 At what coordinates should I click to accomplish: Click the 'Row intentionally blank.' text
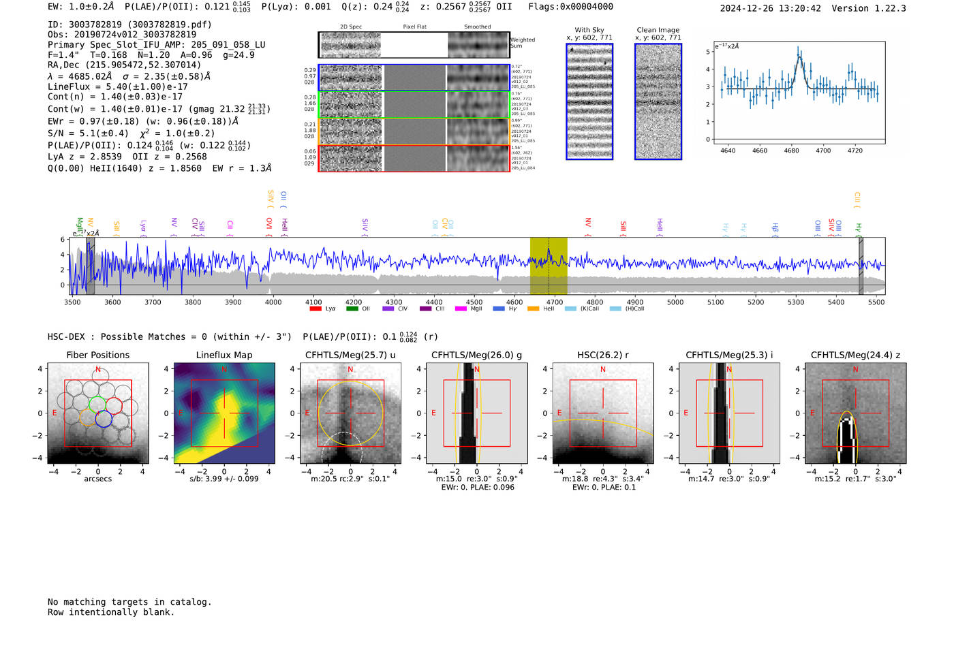click(111, 612)
